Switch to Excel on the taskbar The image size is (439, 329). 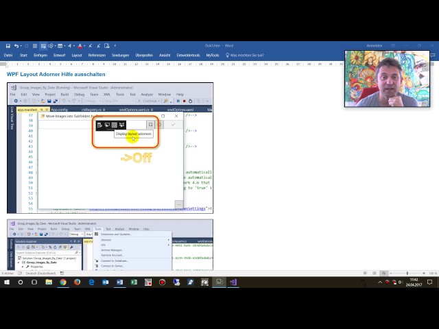134,282
